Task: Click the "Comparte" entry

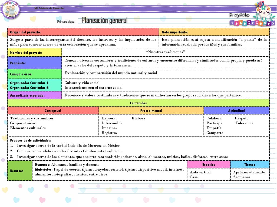Action: point(215,133)
